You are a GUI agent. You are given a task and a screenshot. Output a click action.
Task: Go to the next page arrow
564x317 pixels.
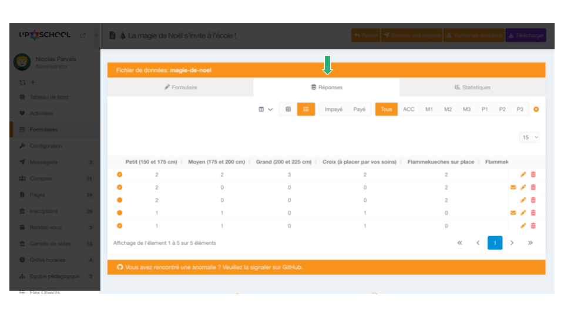click(512, 243)
